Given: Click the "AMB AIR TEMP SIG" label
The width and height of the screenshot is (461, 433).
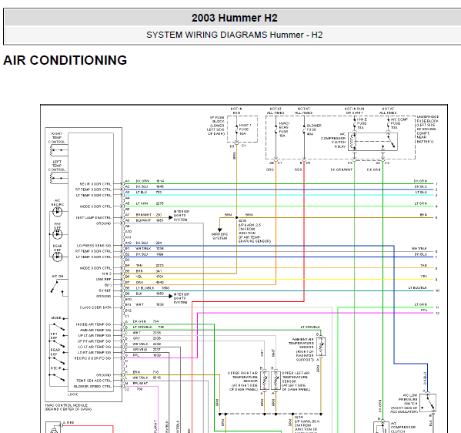Looking at the screenshot, I should 95,330.
